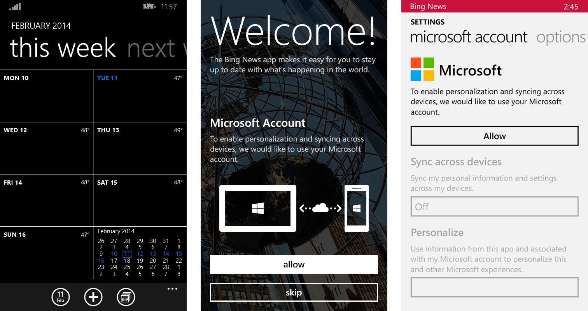
Task: Switch to 'next week' pivot
Action: 157,48
